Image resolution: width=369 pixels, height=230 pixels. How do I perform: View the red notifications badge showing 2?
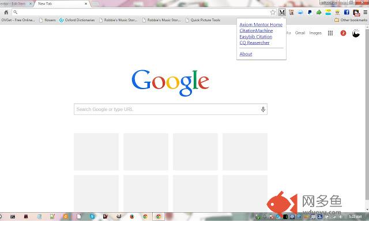point(343,33)
